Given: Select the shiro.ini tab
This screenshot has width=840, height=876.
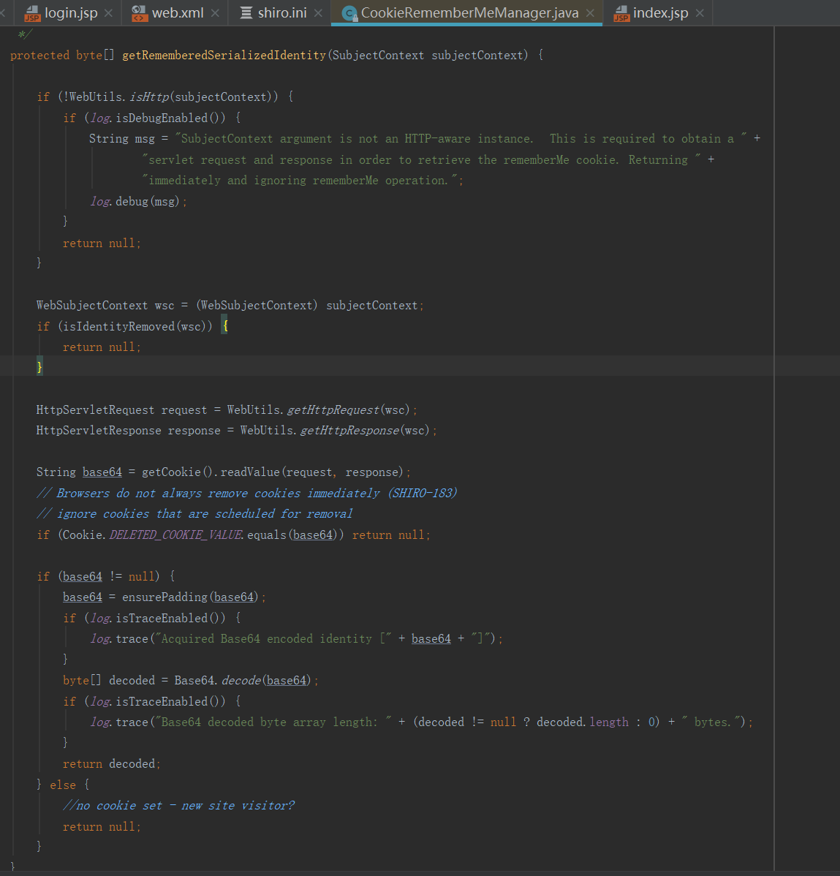Looking at the screenshot, I should [282, 13].
